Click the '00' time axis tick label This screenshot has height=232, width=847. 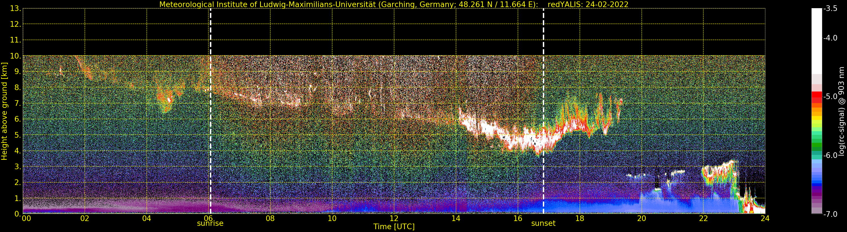pos(26,218)
